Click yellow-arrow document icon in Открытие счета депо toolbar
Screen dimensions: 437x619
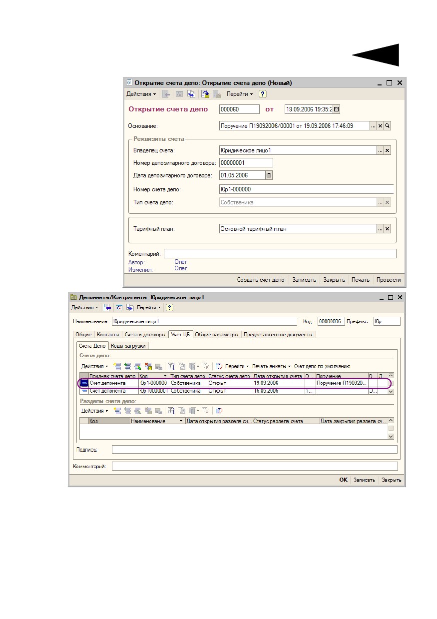point(205,94)
